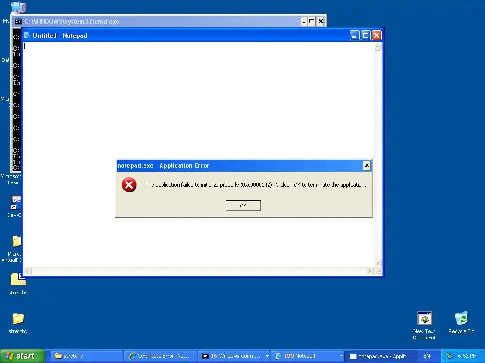
Task: Switch to Certificate Error Internet Explorer taskbar button
Action: point(160,356)
